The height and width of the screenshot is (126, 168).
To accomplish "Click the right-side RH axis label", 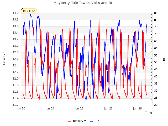I will (164, 59).
